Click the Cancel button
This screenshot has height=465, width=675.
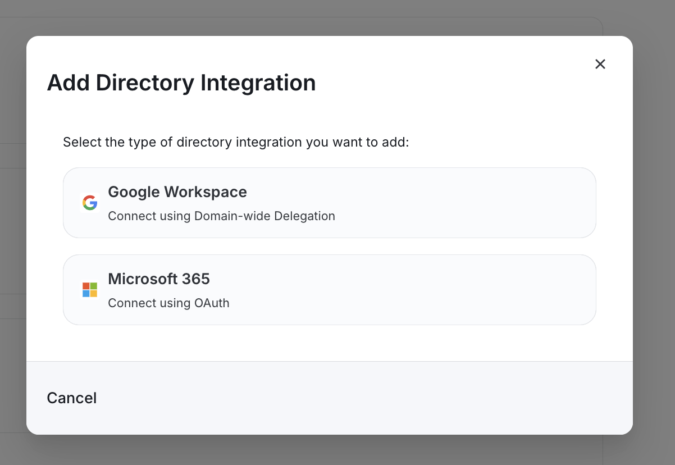72,398
